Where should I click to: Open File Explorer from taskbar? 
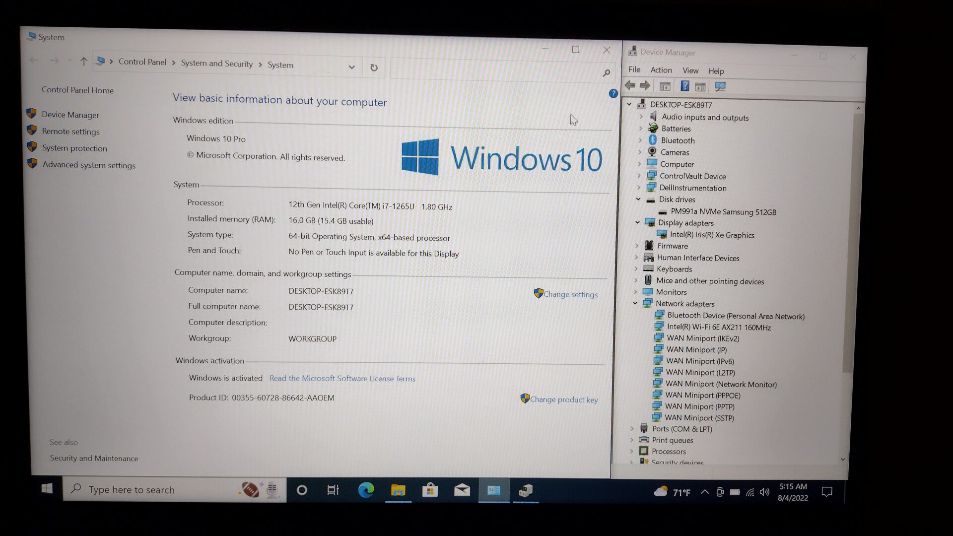[x=398, y=491]
